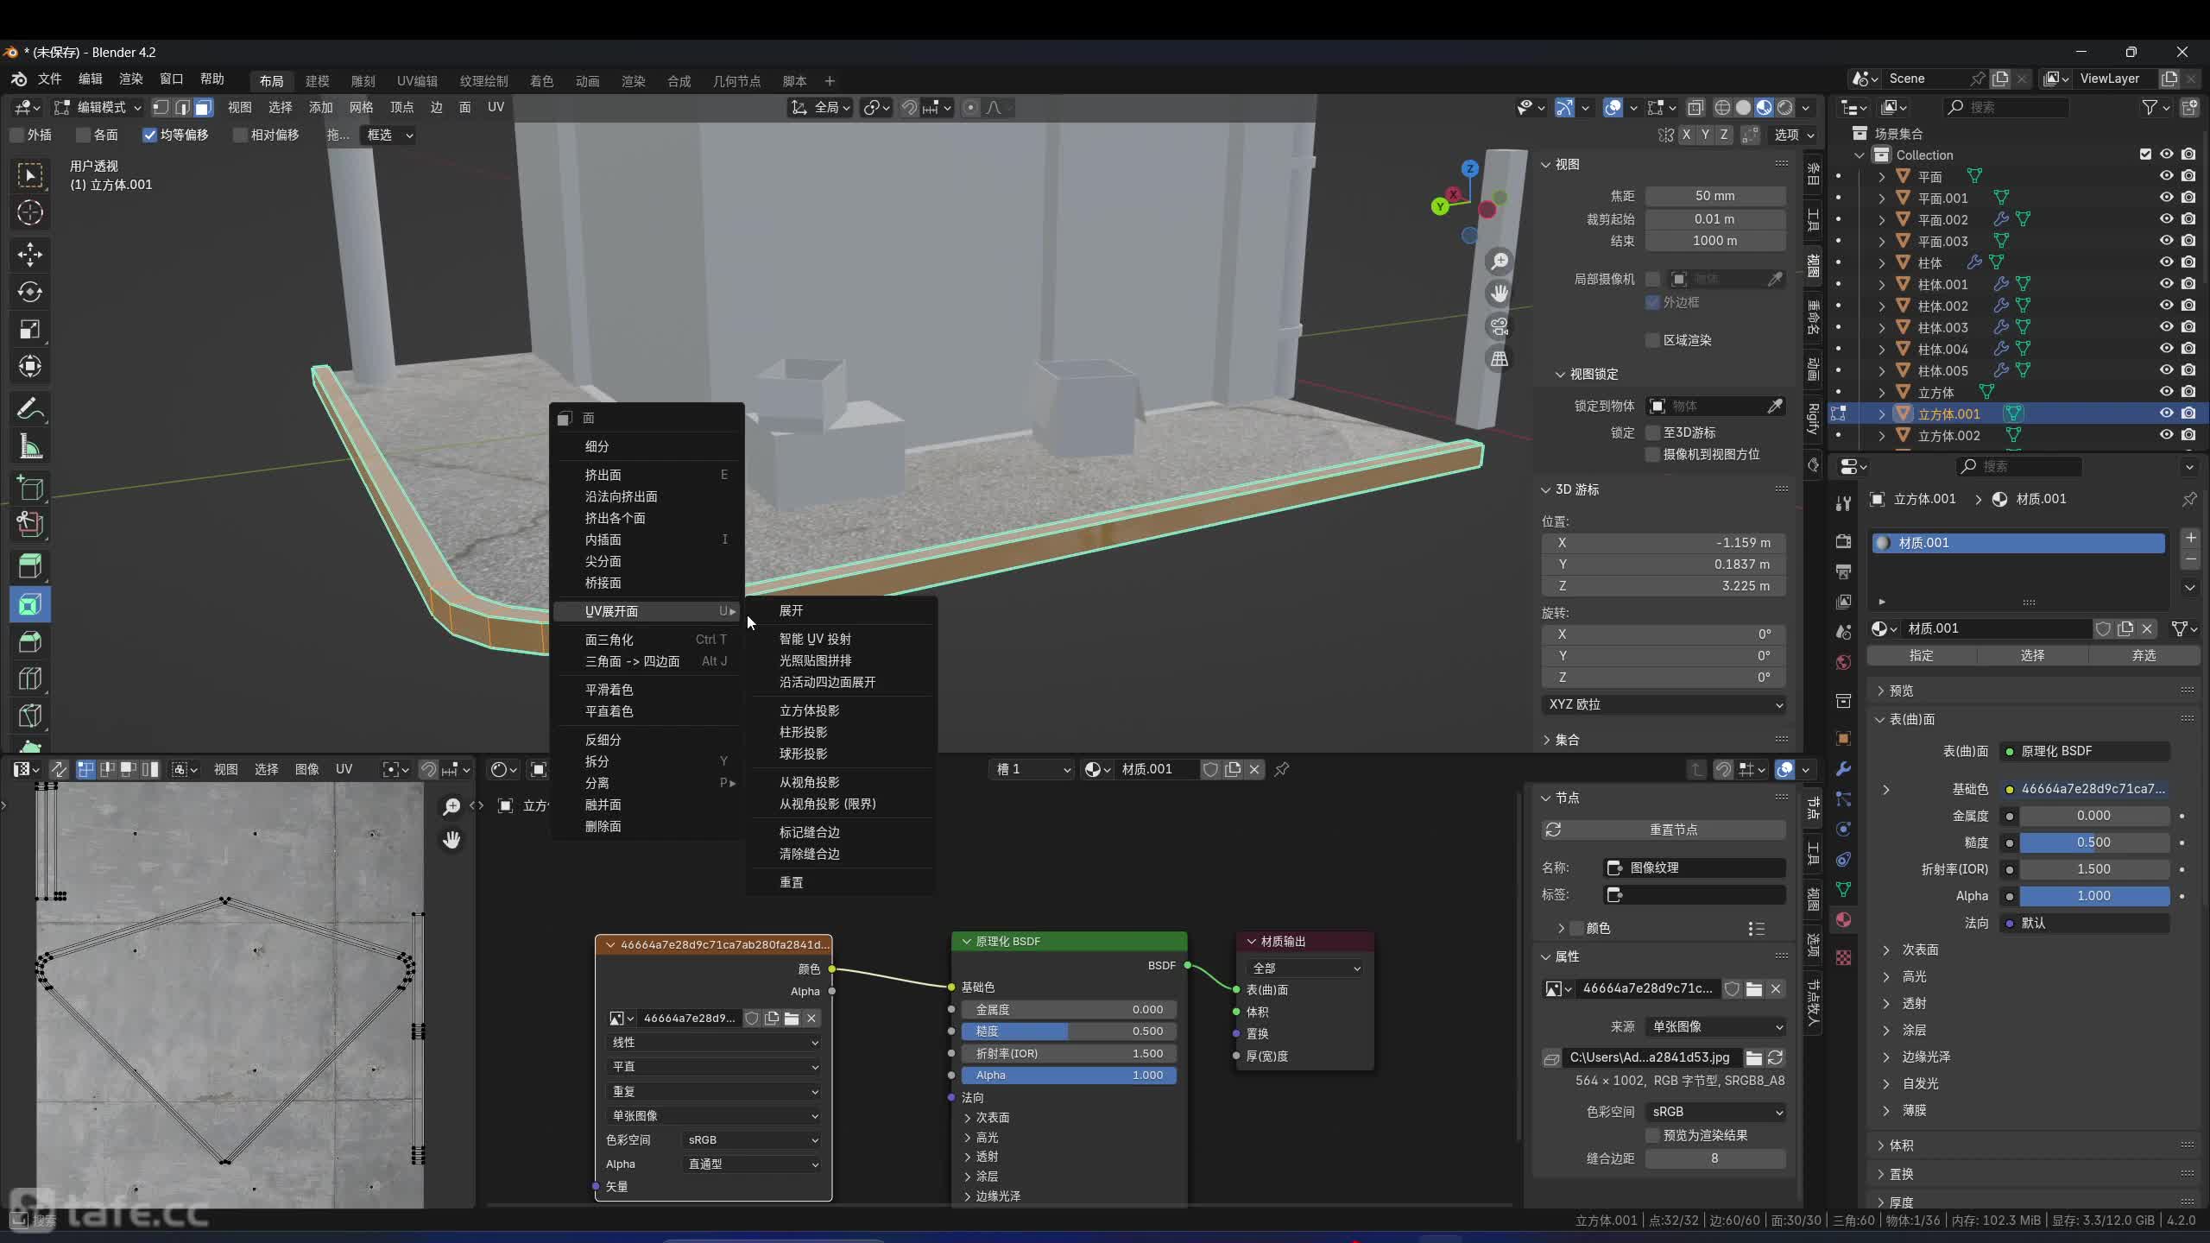Screen dimensions: 2210x1243
Task: Switch perspective/orthographic grid icon
Action: (1500, 359)
